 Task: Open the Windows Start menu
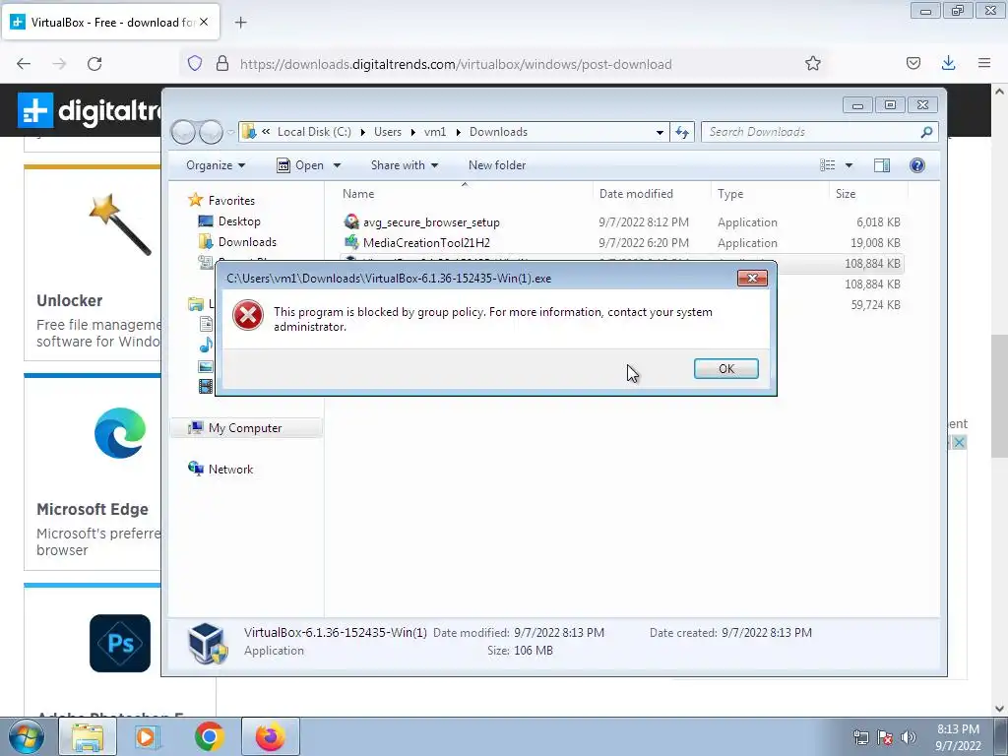27,736
